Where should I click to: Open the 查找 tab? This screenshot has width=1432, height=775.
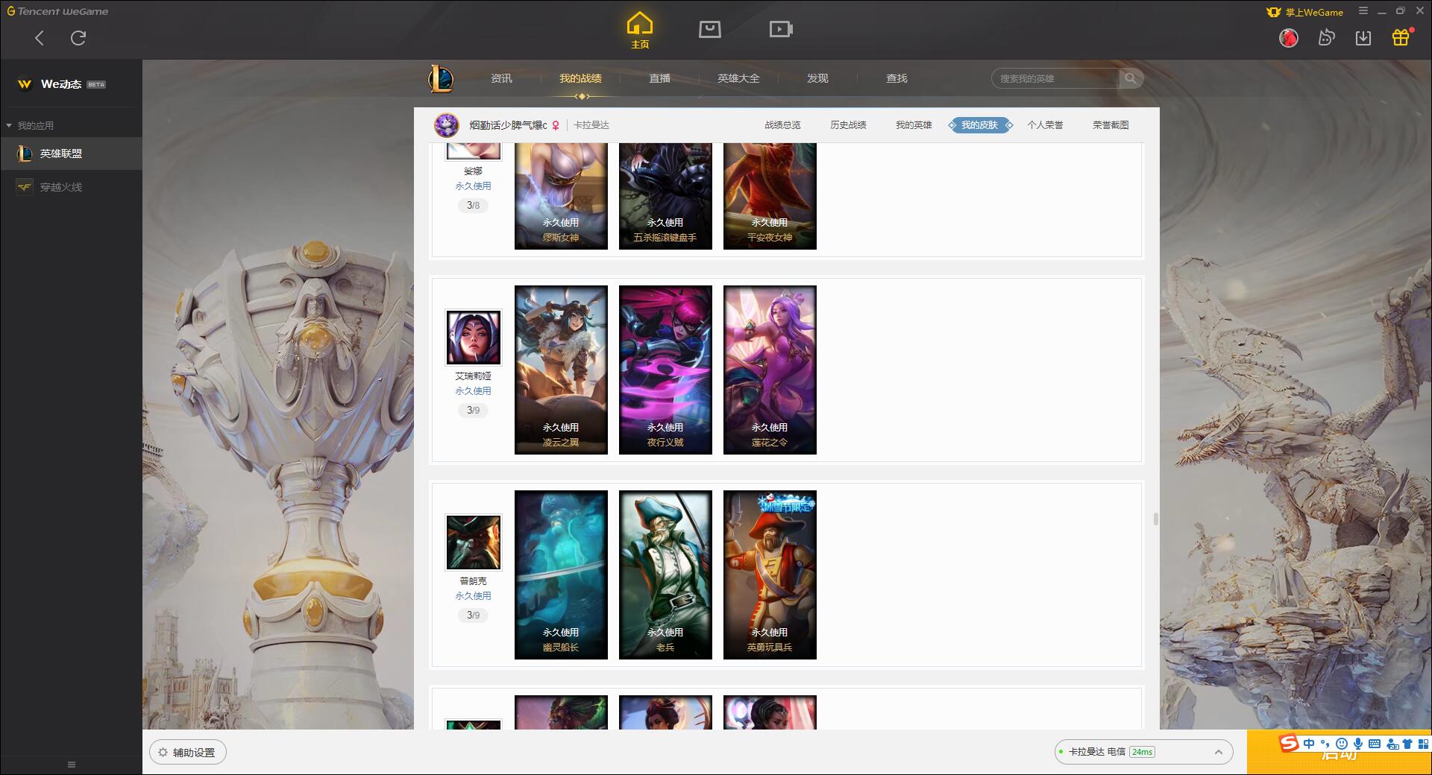896,78
